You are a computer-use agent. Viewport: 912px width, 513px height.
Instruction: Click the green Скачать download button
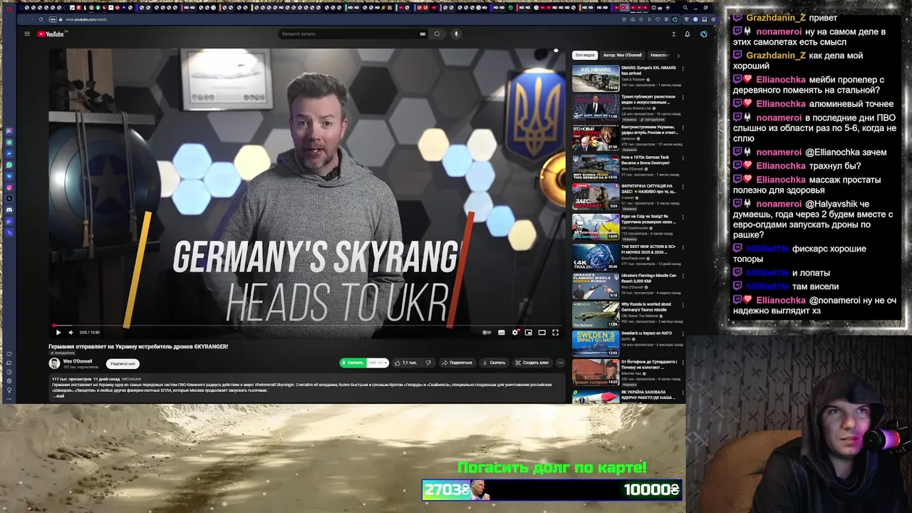[352, 363]
